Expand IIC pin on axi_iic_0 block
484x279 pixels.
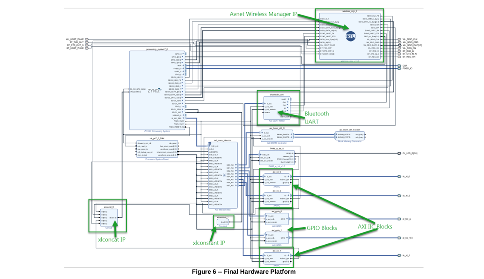click(x=288, y=176)
